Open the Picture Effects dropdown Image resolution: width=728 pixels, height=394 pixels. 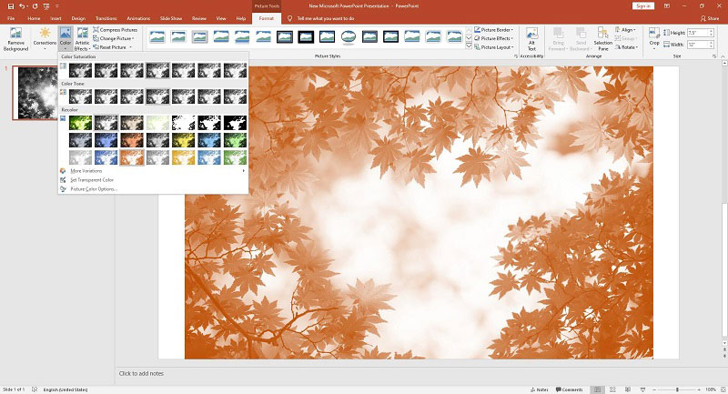click(x=493, y=38)
